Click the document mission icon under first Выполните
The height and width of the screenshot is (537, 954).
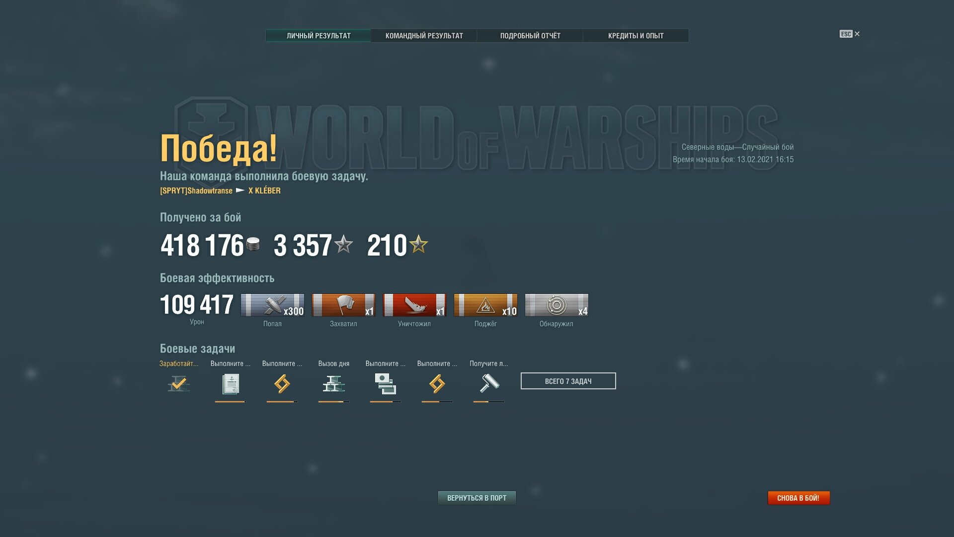pyautogui.click(x=231, y=384)
